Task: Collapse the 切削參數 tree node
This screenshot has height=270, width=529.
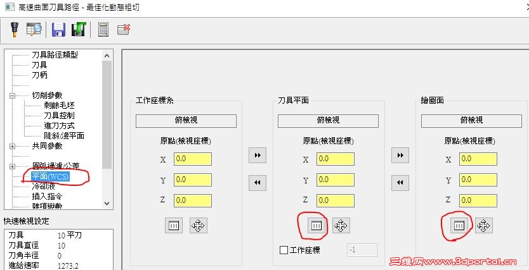Action: pos(12,95)
